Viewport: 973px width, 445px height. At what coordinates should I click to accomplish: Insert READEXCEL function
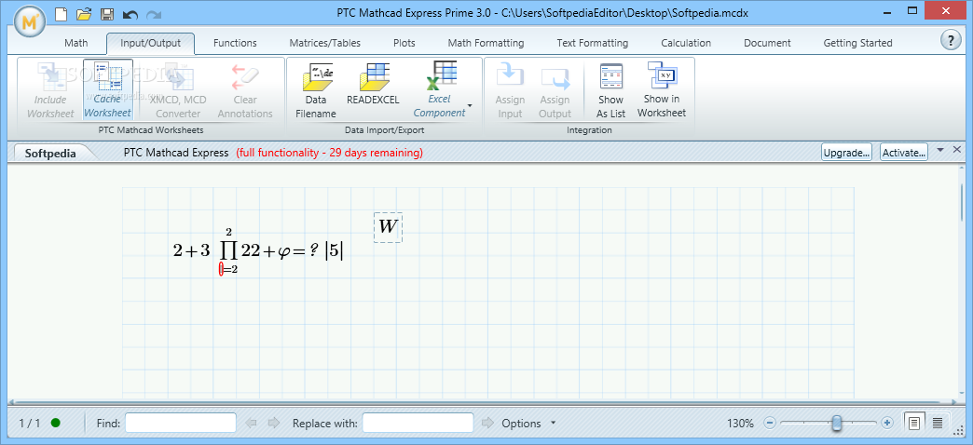tap(373, 84)
